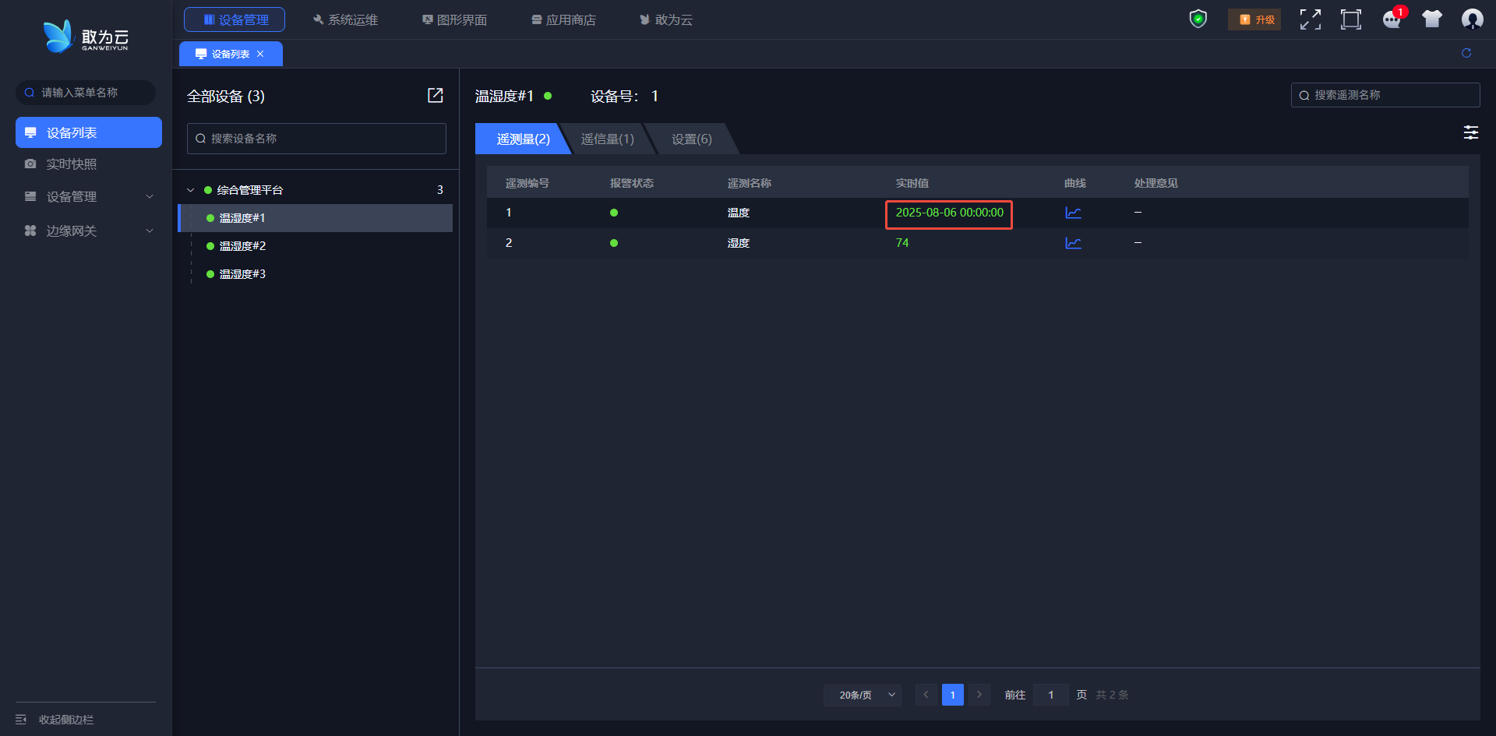Open the humidity row curve chart

click(x=1073, y=243)
